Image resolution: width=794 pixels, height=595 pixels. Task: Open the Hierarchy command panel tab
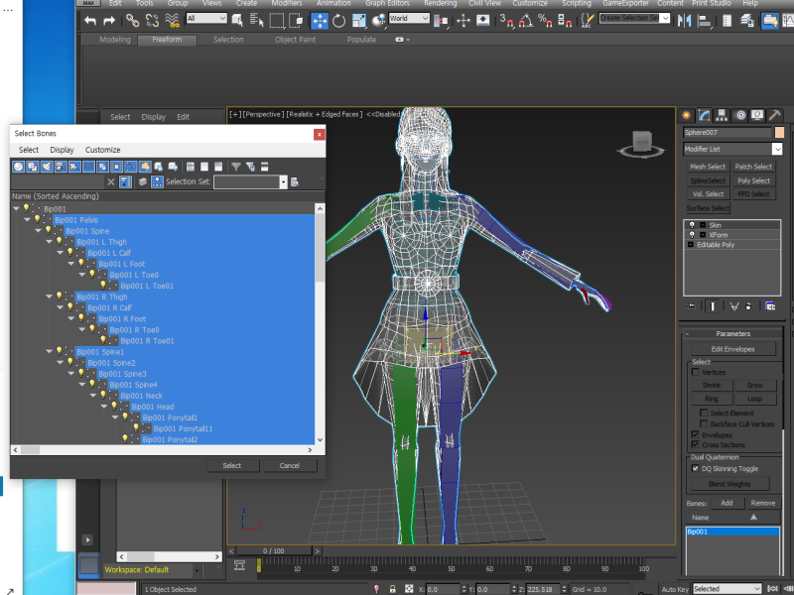pyautogui.click(x=722, y=115)
